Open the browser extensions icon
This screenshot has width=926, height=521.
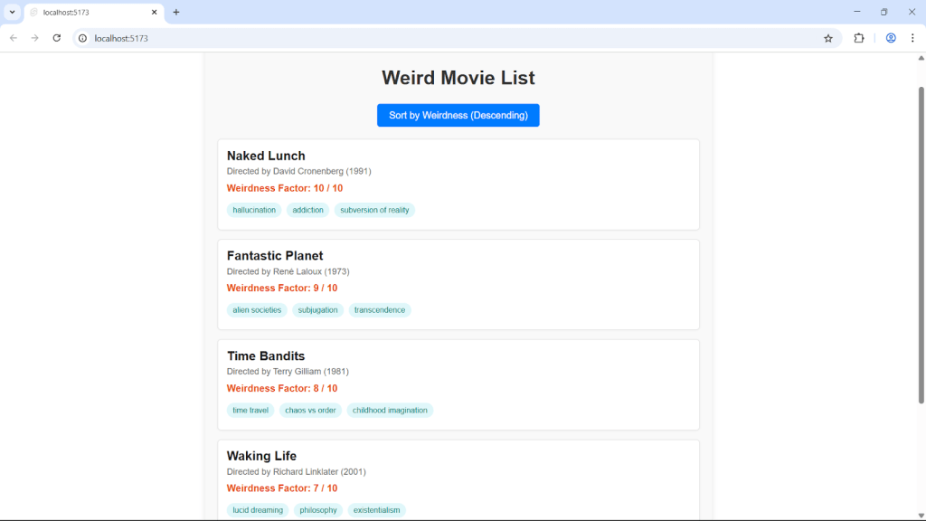pyautogui.click(x=858, y=38)
